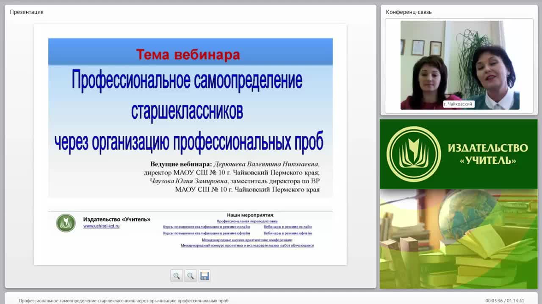Click the text Профессиональное самоопределение on the slide
The image size is (542, 304).
coord(187,80)
